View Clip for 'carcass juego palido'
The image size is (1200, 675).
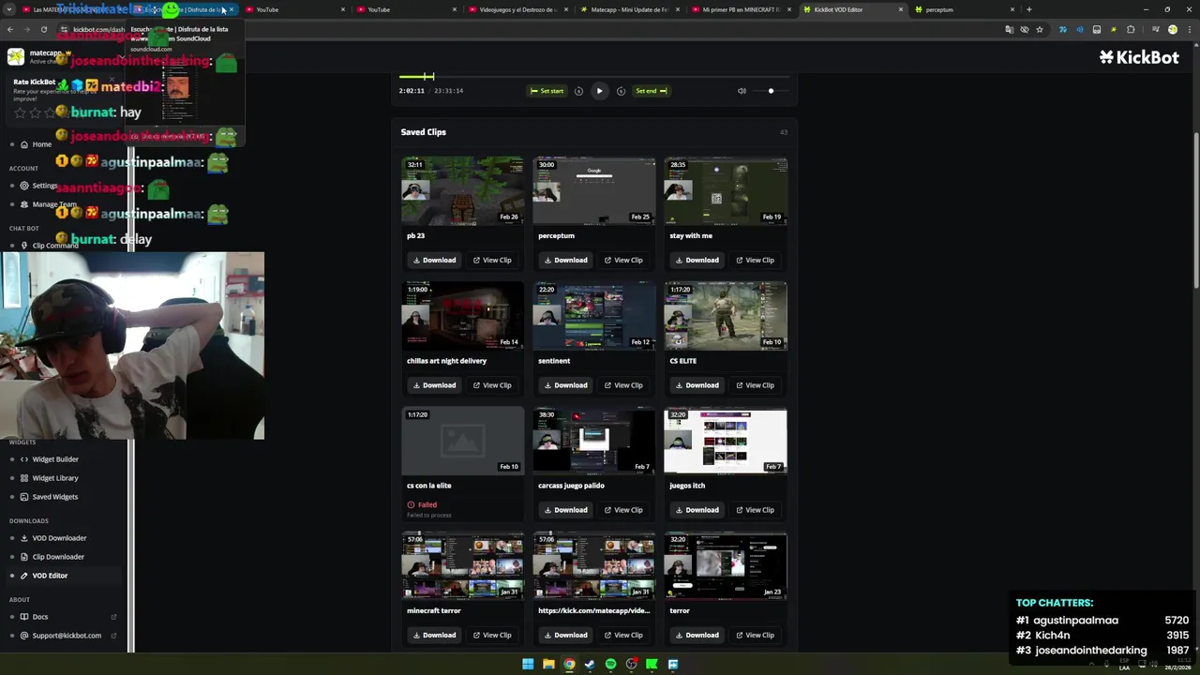coord(623,510)
